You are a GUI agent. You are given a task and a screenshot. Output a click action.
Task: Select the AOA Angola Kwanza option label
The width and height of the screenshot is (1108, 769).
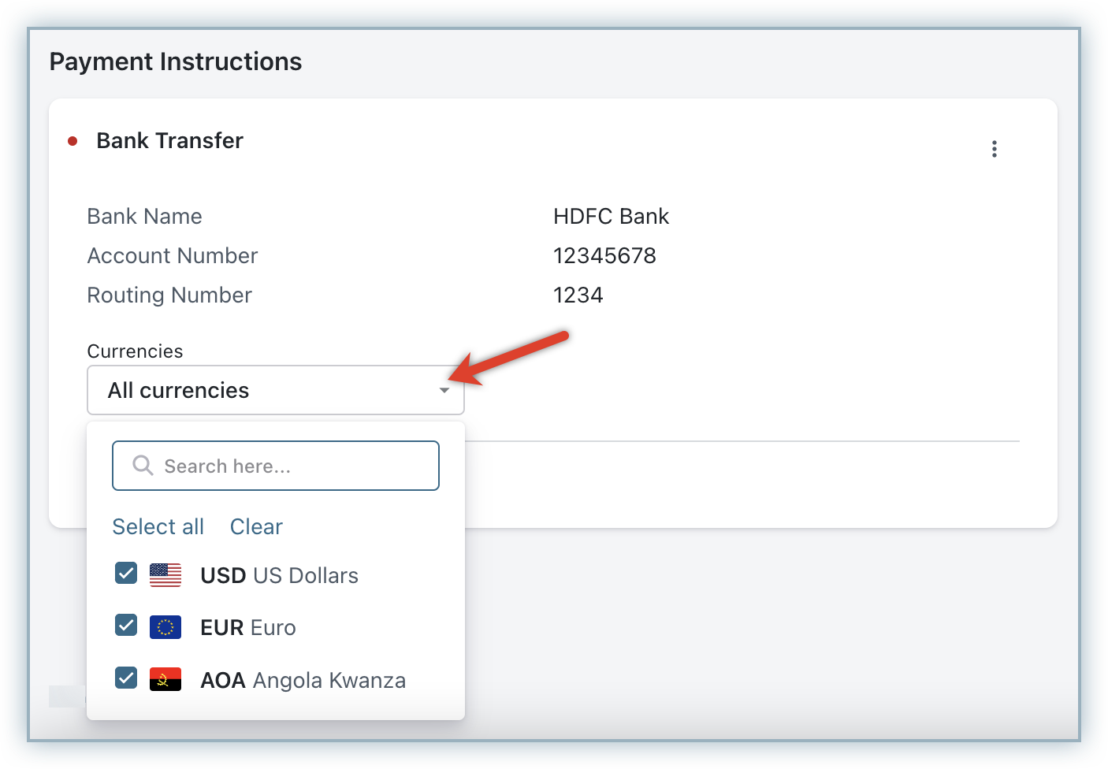click(x=303, y=680)
